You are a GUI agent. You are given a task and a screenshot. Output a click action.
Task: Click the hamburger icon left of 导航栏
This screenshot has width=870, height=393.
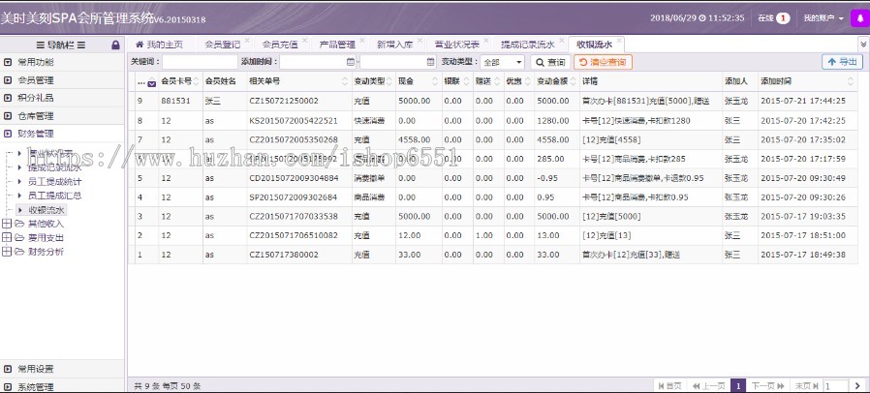tap(40, 45)
